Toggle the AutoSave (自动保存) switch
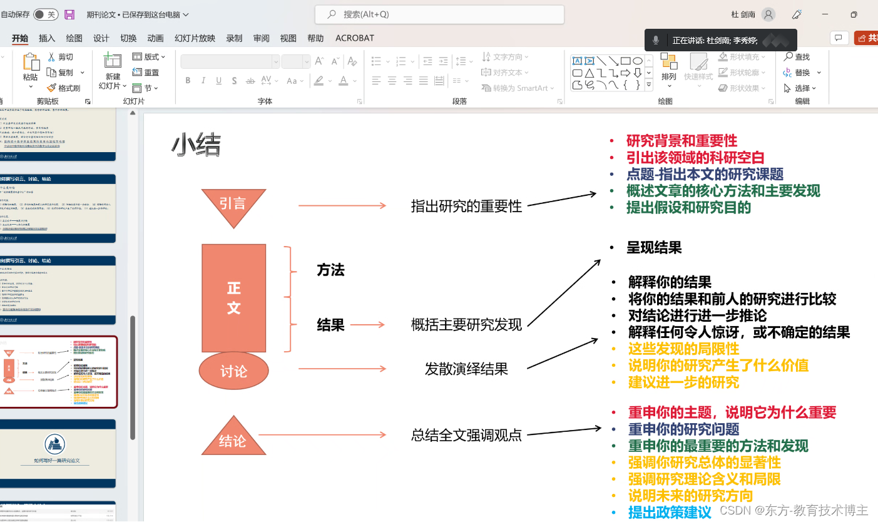 point(45,14)
